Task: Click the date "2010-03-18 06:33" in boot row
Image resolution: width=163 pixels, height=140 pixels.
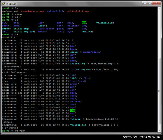Action: coord(57,49)
